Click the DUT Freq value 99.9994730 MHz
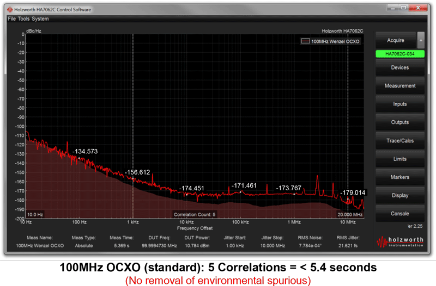 [x=159, y=246]
